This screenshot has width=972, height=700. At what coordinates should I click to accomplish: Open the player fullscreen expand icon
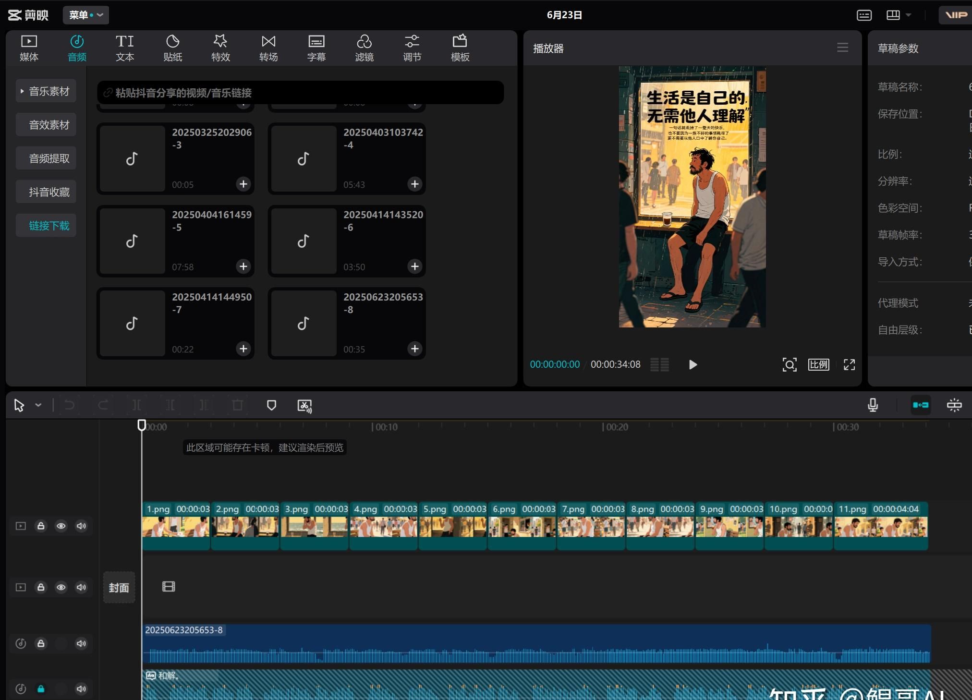[849, 364]
